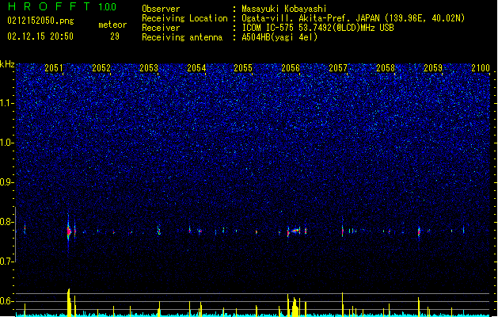Click the kHz axis unit label
The width and height of the screenshot is (498, 317).
[x=7, y=64]
